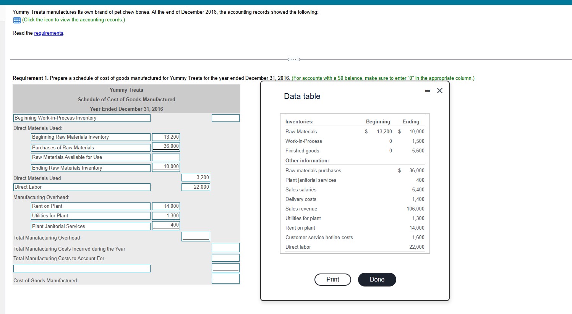
Task: Click the Plant Janitorial Services 400 field
Action: [x=166, y=225]
